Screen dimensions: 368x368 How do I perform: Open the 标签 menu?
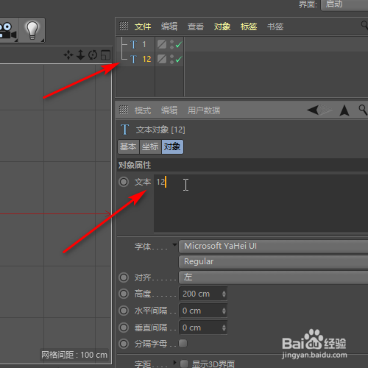coord(249,26)
